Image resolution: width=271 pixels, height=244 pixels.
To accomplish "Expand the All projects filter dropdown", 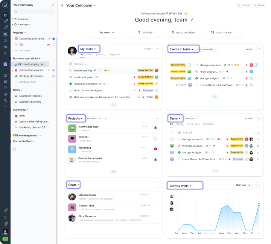I will [94, 118].
